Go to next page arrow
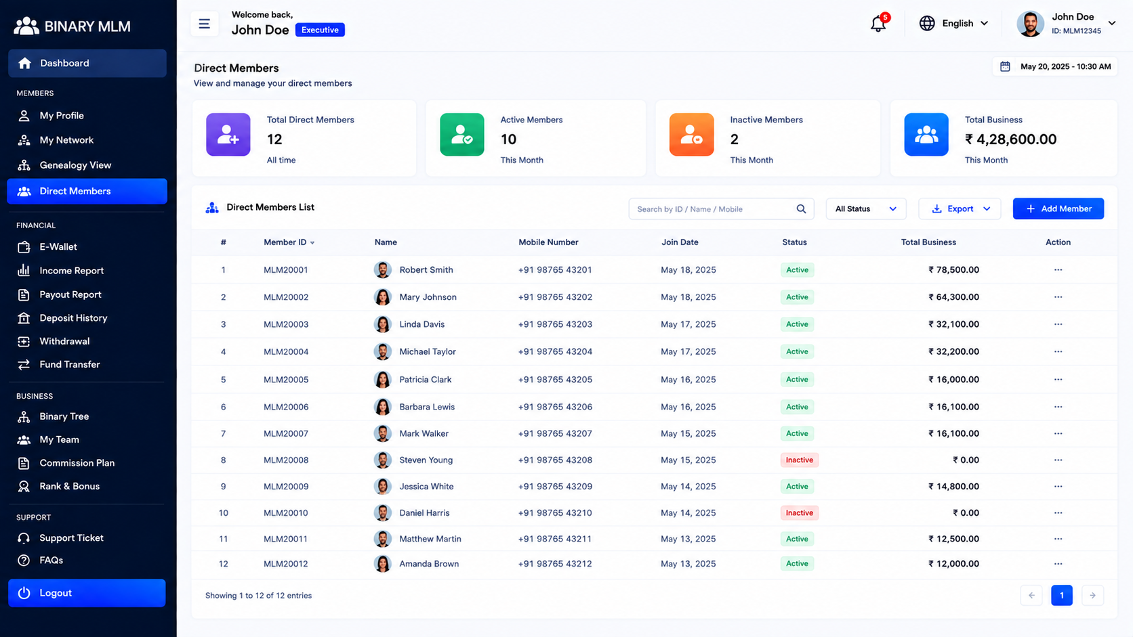 pos(1092,596)
